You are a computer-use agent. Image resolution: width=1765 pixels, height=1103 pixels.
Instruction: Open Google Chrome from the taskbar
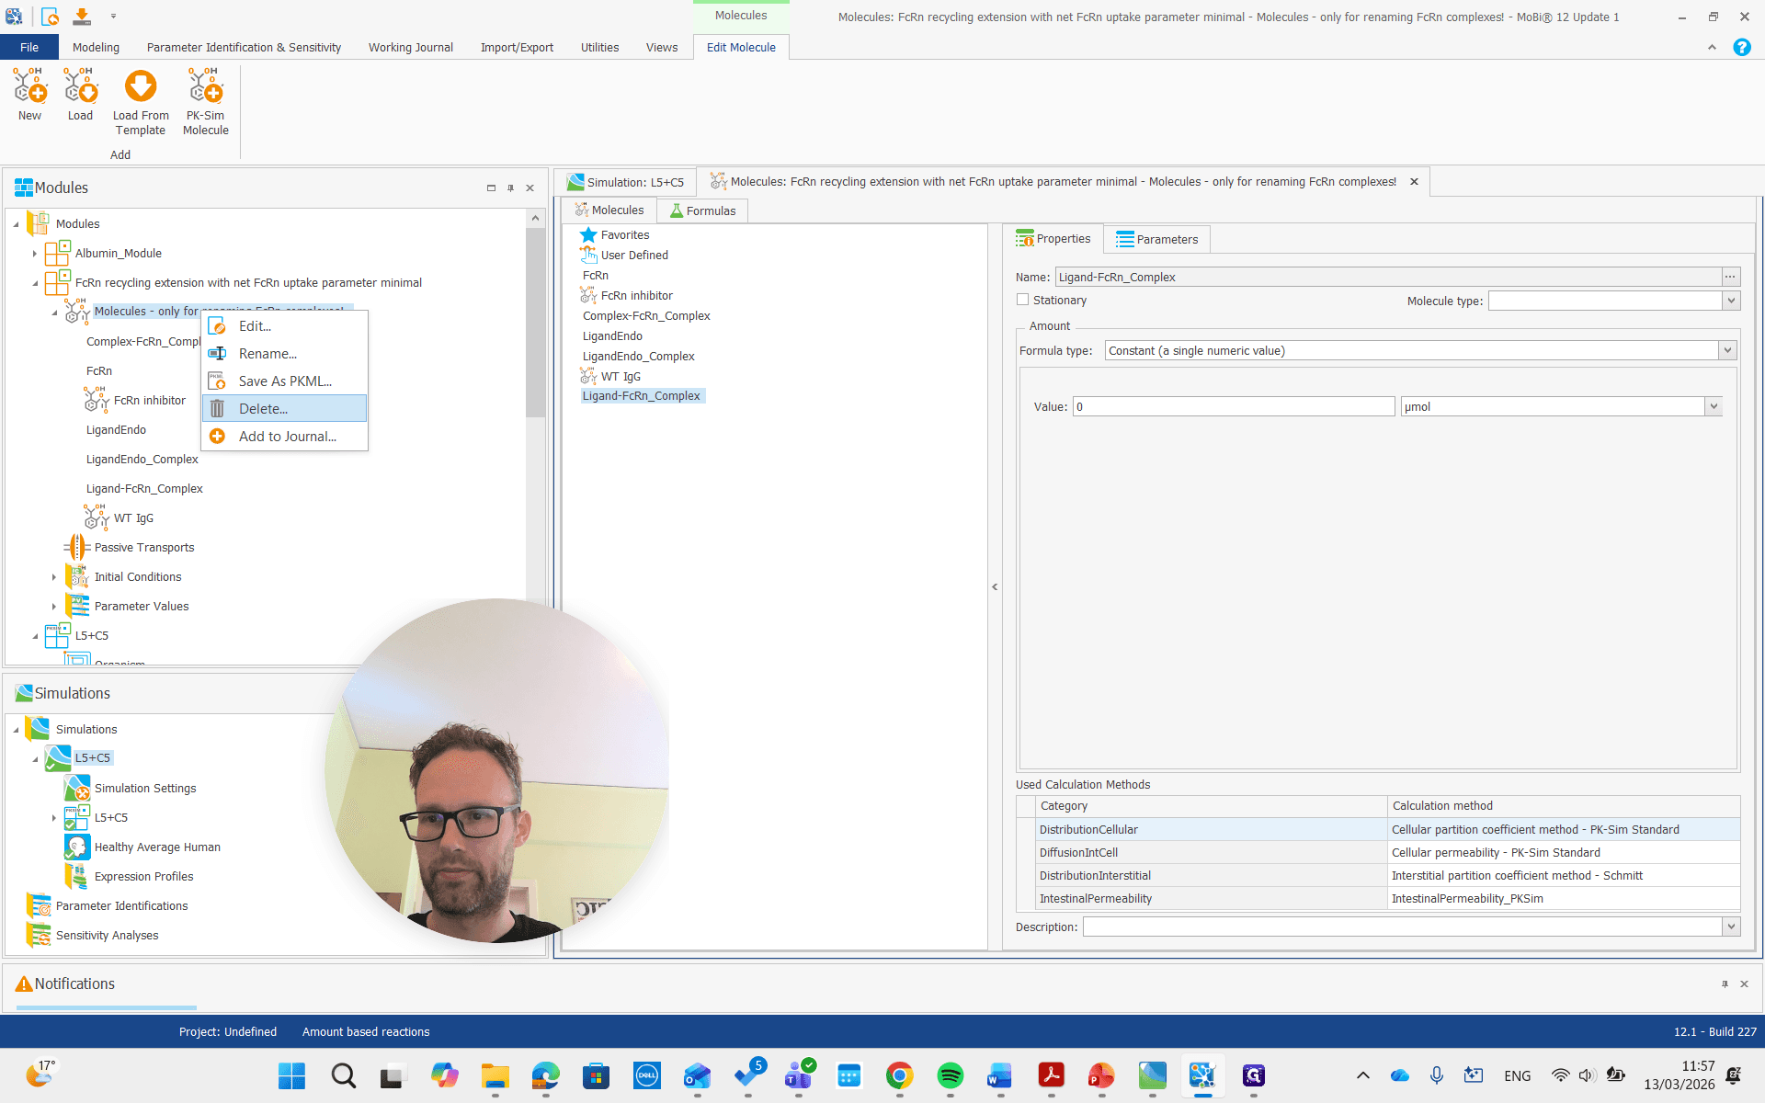899,1075
